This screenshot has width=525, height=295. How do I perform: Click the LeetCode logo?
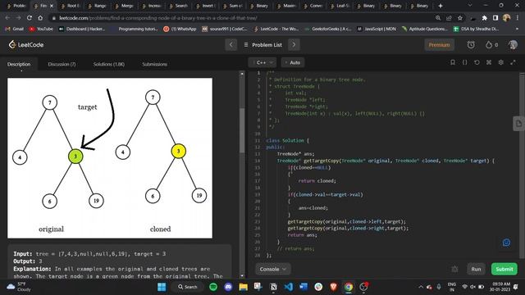click(26, 44)
